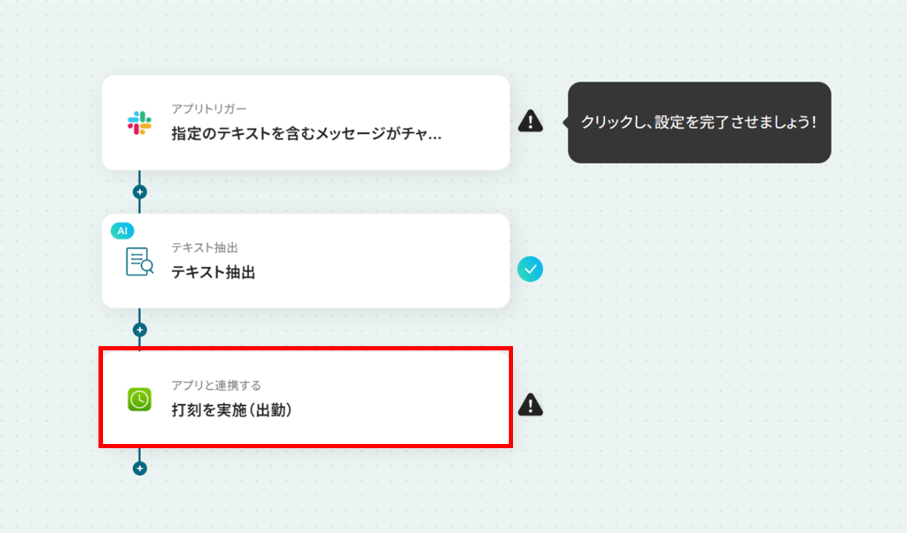907x533 pixels.
Task: Add step at flow end via bottom plus
Action: (x=140, y=468)
